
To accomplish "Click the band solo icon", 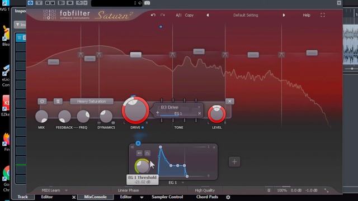I will click(x=58, y=101).
